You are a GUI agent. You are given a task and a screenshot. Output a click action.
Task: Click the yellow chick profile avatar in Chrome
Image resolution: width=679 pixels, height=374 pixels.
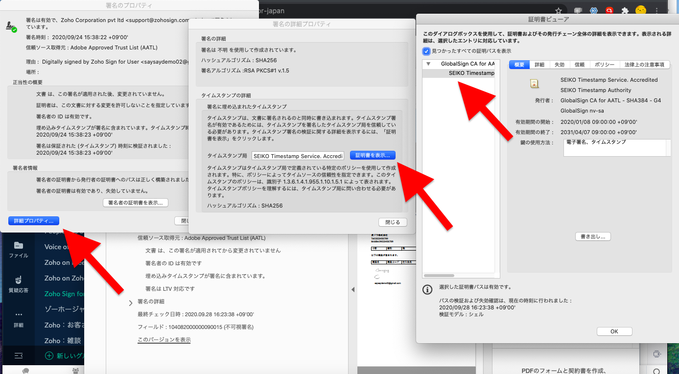[x=640, y=10]
